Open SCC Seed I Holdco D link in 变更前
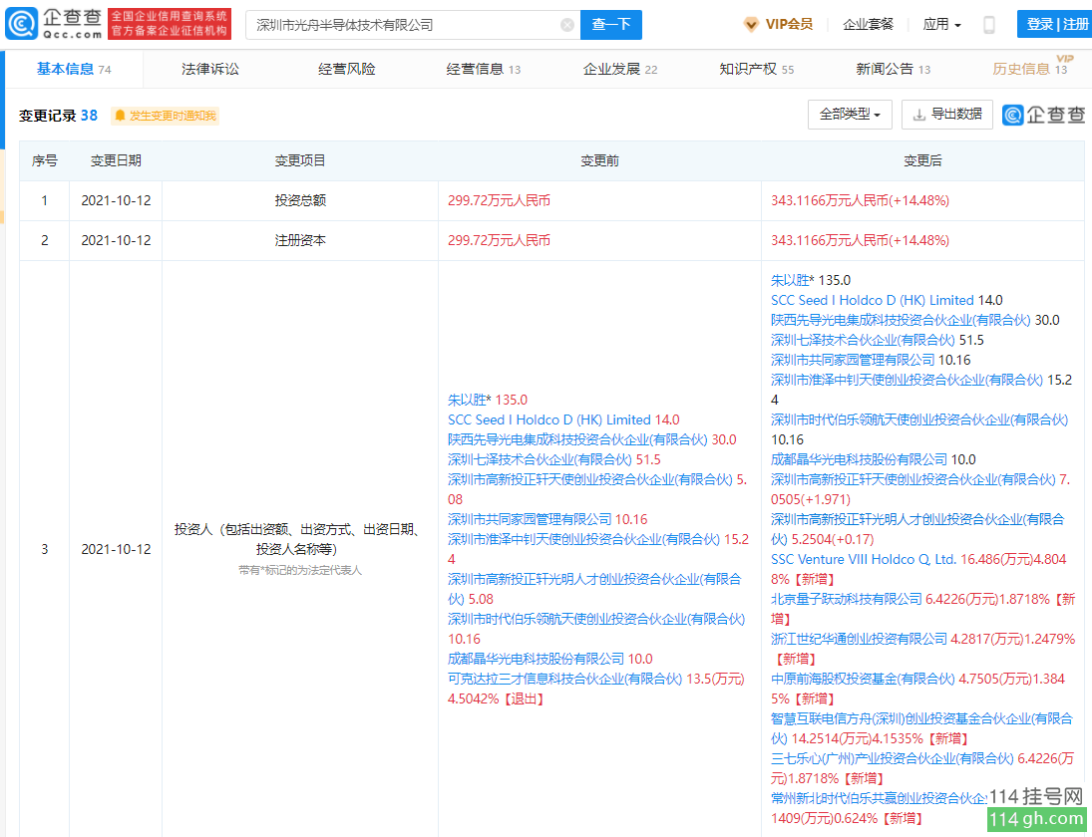 coord(548,420)
